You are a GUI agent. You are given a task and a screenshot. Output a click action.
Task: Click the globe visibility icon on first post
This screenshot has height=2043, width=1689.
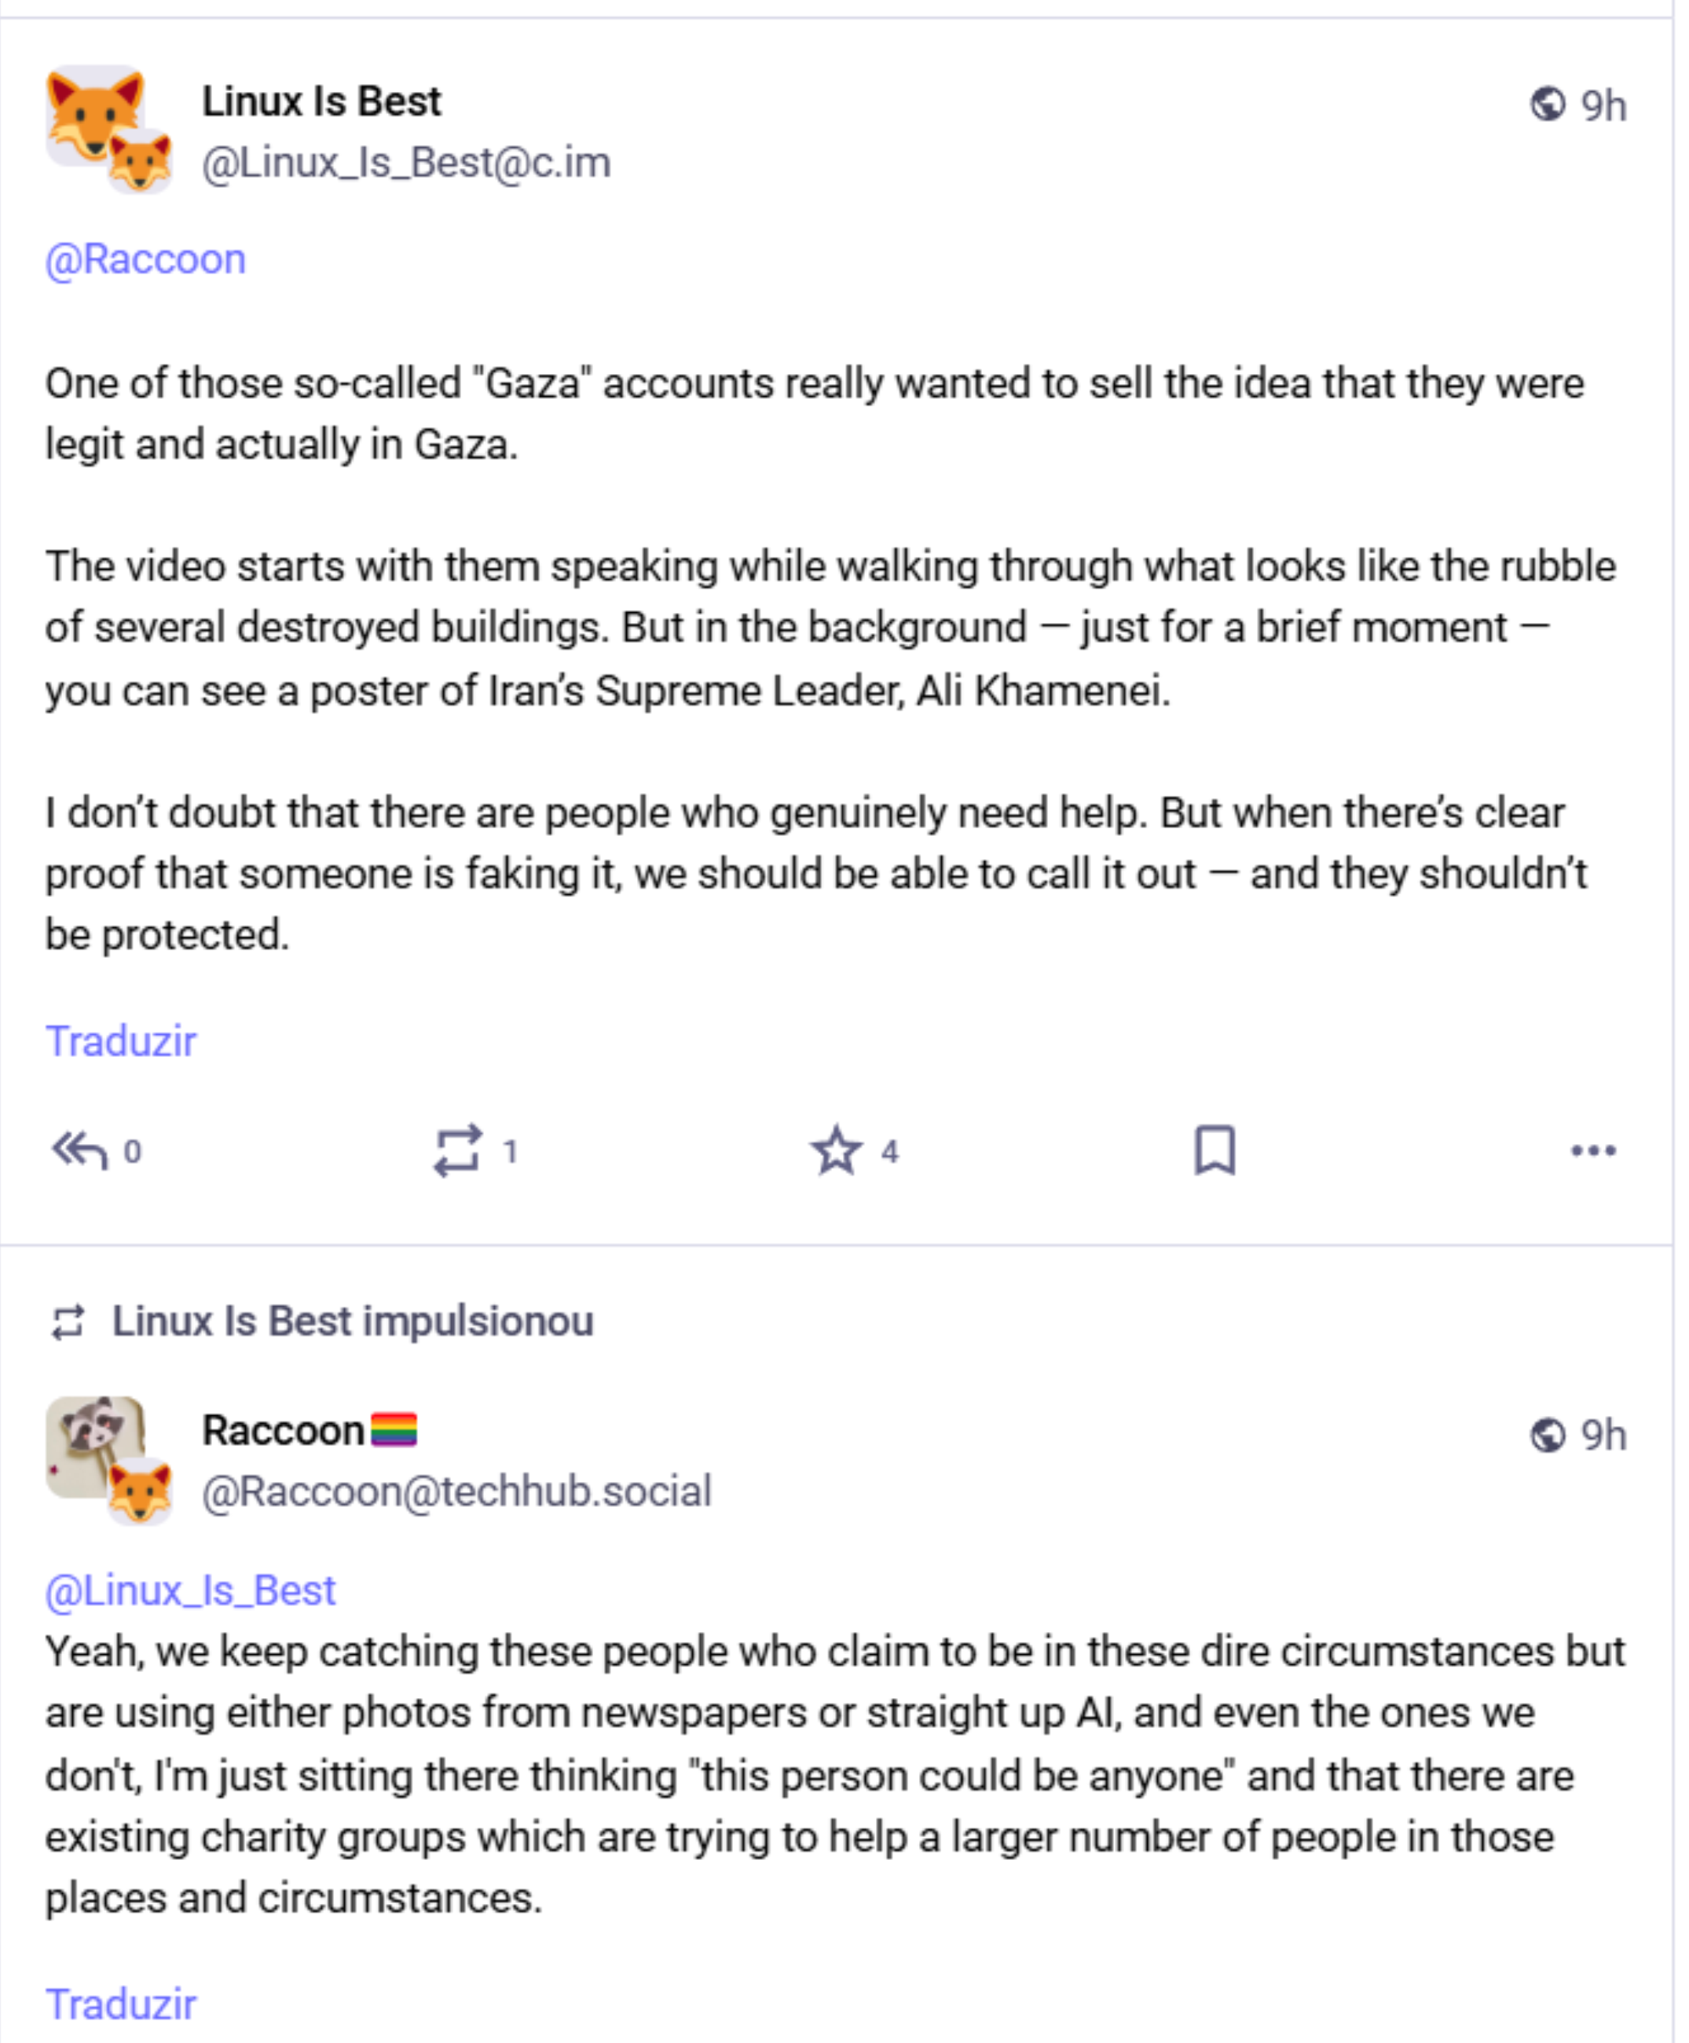point(1547,104)
